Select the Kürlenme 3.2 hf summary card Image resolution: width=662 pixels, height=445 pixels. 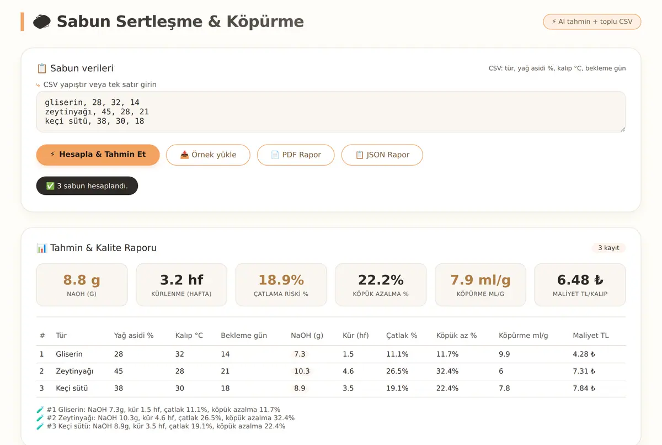(x=181, y=285)
